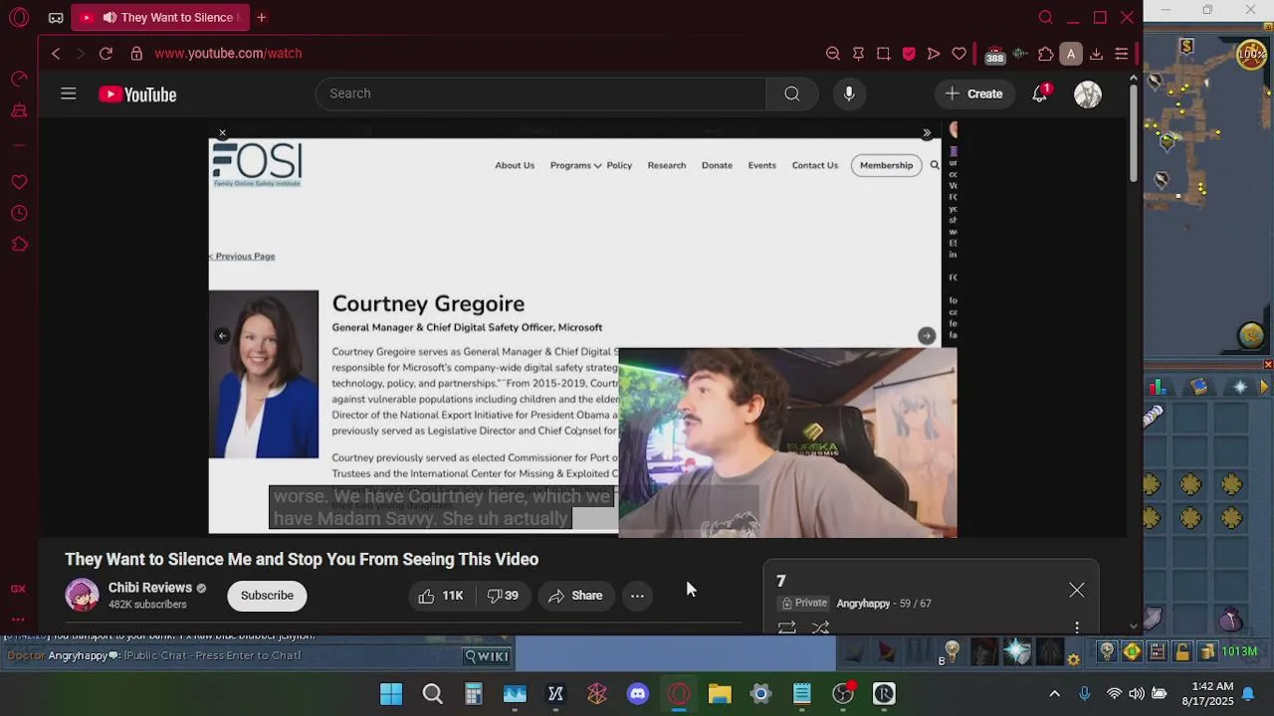
Task: Toggle the ad blocker shield
Action: 909,54
